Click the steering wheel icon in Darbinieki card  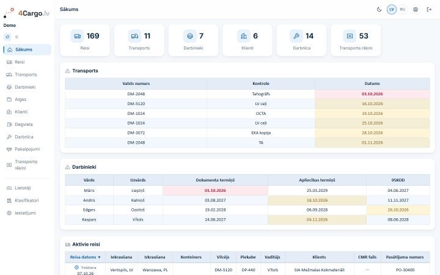(x=190, y=36)
